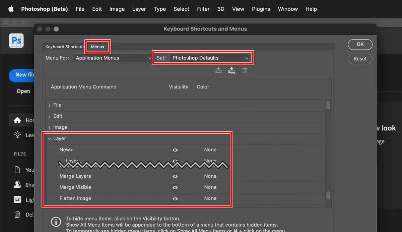The height and width of the screenshot is (232, 402).
Task: Select the Merge Layers command row
Action: point(186,176)
